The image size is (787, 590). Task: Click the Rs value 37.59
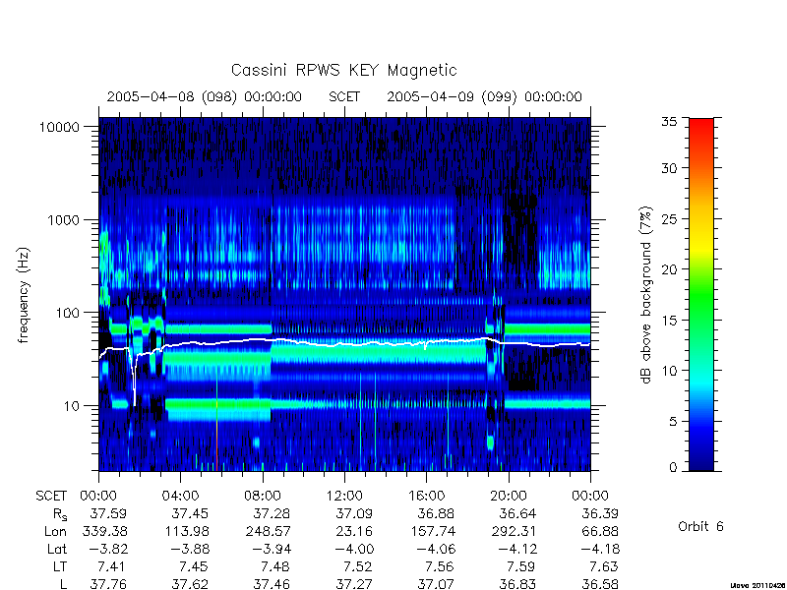point(108,513)
